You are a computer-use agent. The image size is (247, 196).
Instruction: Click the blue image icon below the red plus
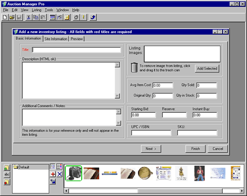click(53, 182)
